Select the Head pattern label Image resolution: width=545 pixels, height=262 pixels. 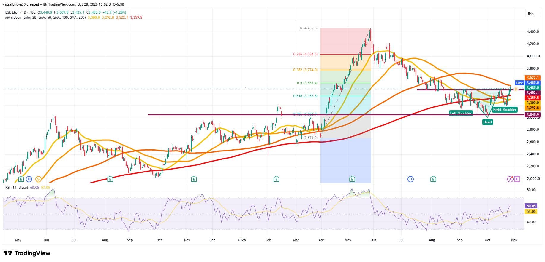click(487, 122)
